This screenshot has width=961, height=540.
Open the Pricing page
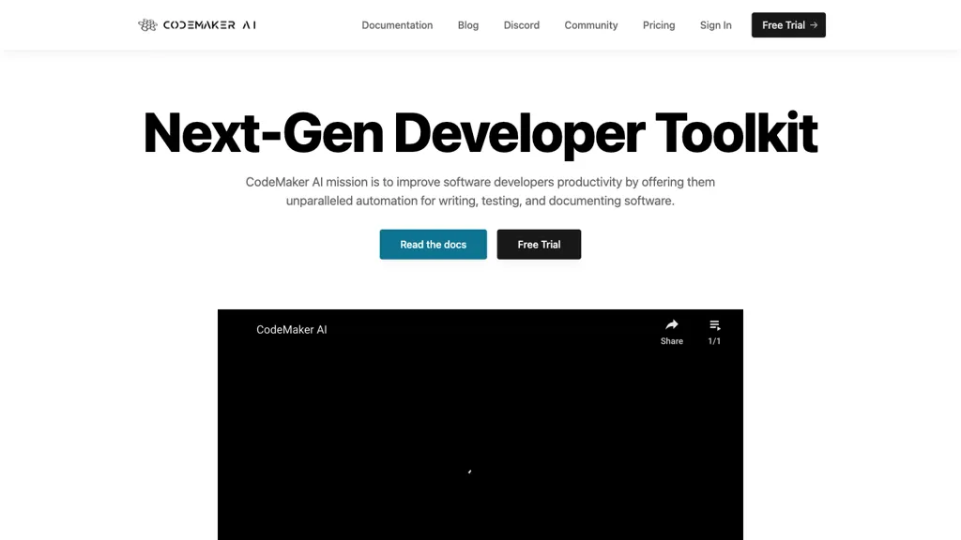[658, 25]
